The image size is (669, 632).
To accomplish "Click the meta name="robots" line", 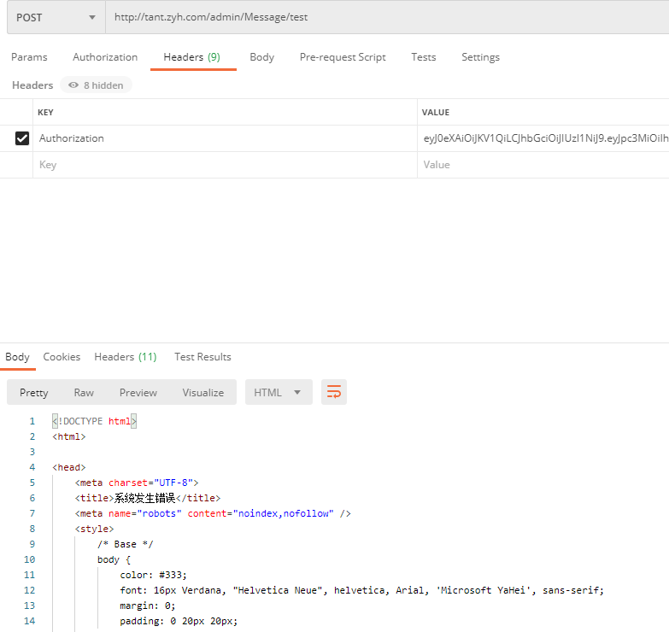I will click(213, 513).
